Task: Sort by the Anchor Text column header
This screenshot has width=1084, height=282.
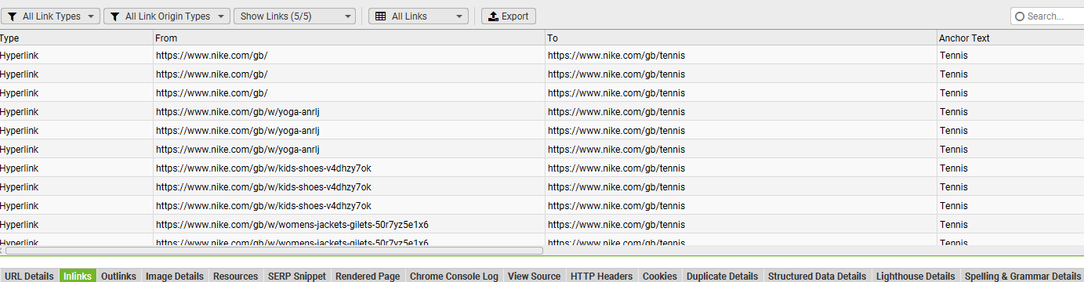Action: pyautogui.click(x=1010, y=38)
